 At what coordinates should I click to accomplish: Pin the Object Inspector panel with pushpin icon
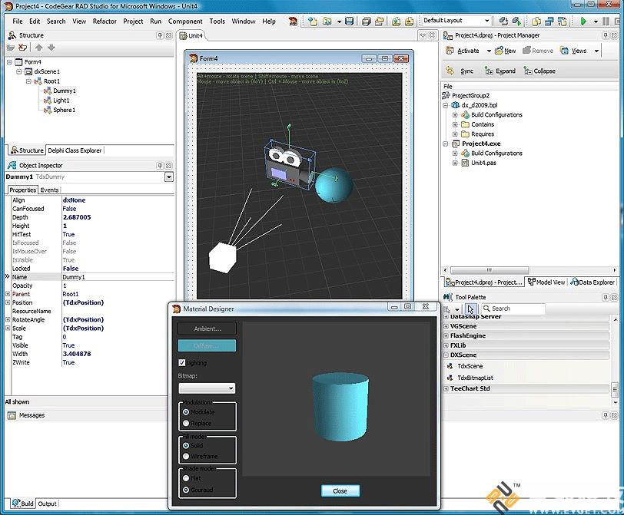point(160,165)
